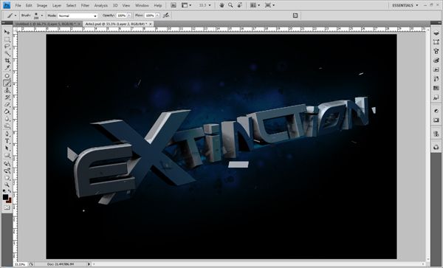Open the Opacity slider arrow
Screen dimensions: 443x268
tap(129, 16)
